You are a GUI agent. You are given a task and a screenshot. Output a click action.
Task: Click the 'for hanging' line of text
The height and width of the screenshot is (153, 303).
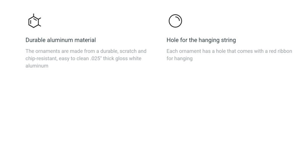click(179, 59)
